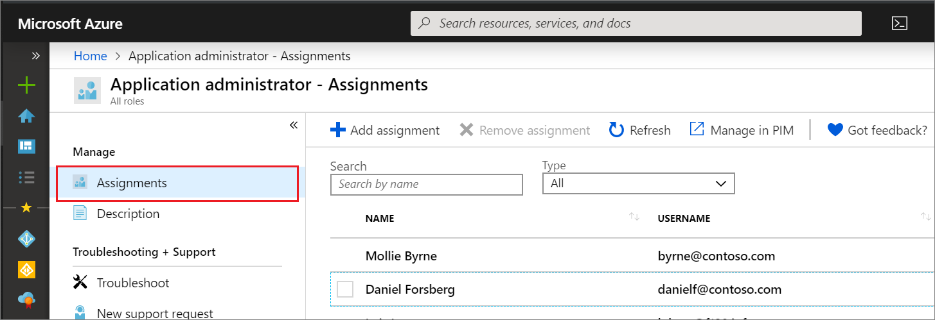Screen dimensions: 935x320
Task: Click Manage in PIM toolbar button
Action: coord(742,130)
